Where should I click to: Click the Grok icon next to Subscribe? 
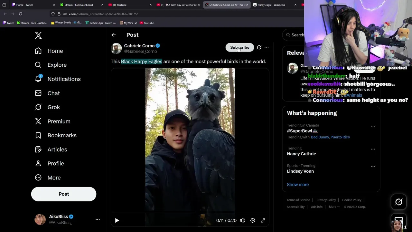[x=259, y=47]
